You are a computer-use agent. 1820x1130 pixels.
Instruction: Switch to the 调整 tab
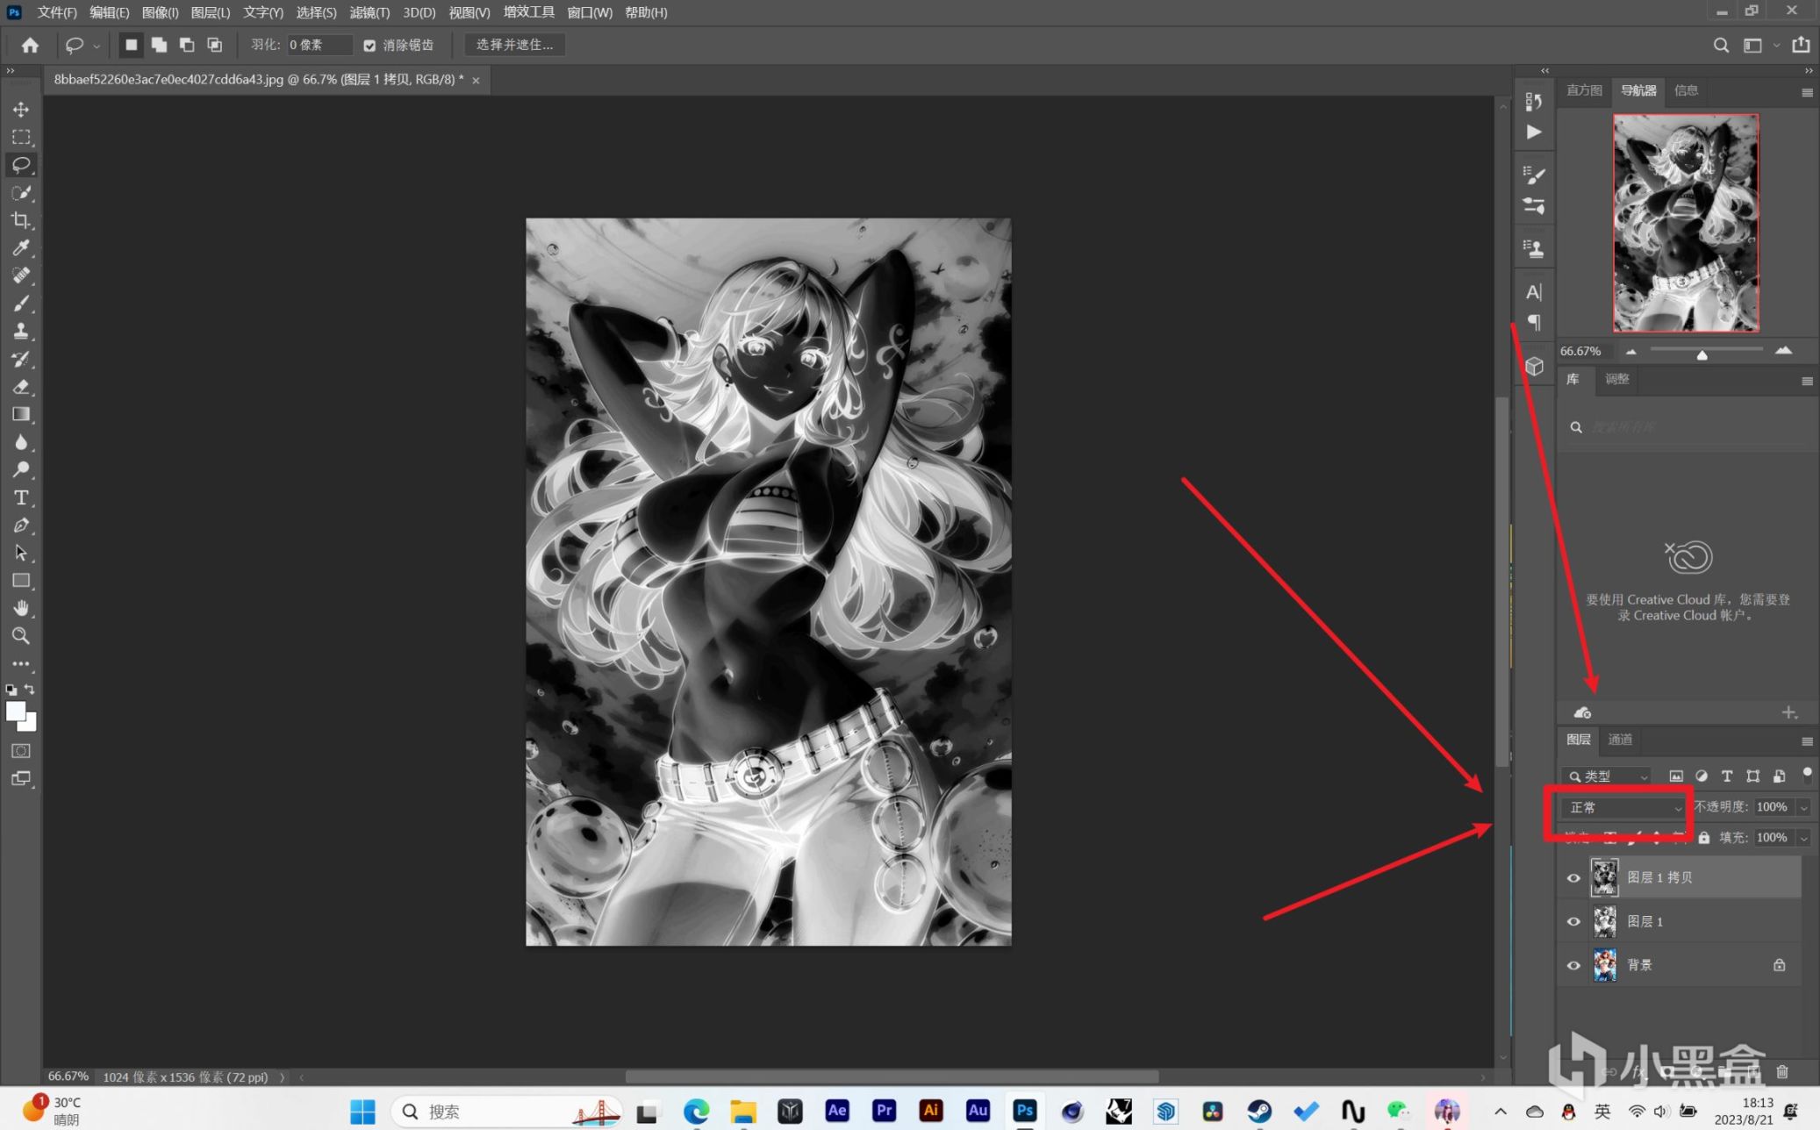(1616, 379)
